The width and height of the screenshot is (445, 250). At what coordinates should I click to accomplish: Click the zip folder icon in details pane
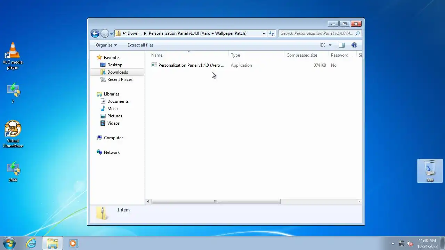[102, 213]
